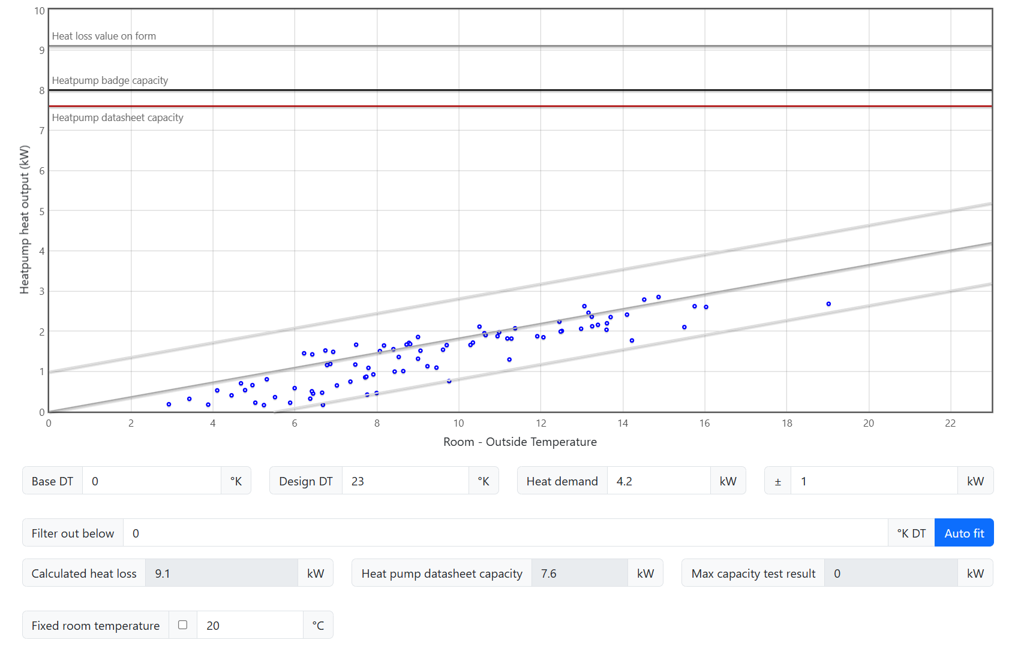Screen dimensions: 1015x649
Task: Click the '°K DT' unit label beside Auto fit
Action: [x=911, y=533]
